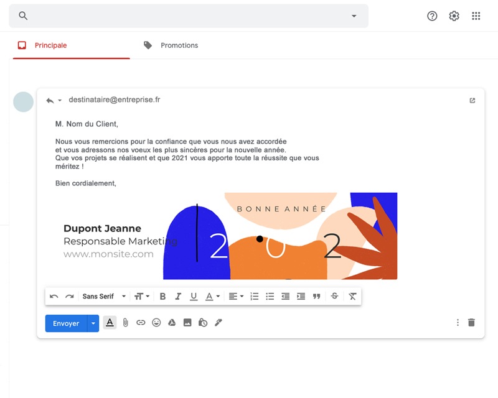498x398 pixels.
Task: Open more options three-dot menu in compose
Action: 458,323
